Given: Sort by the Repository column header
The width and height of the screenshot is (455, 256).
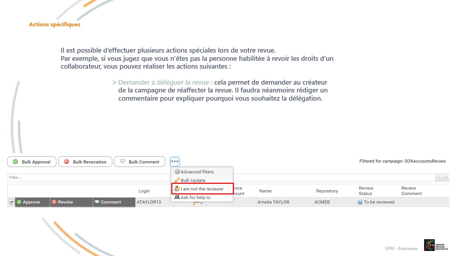Looking at the screenshot, I should pyautogui.click(x=327, y=191).
